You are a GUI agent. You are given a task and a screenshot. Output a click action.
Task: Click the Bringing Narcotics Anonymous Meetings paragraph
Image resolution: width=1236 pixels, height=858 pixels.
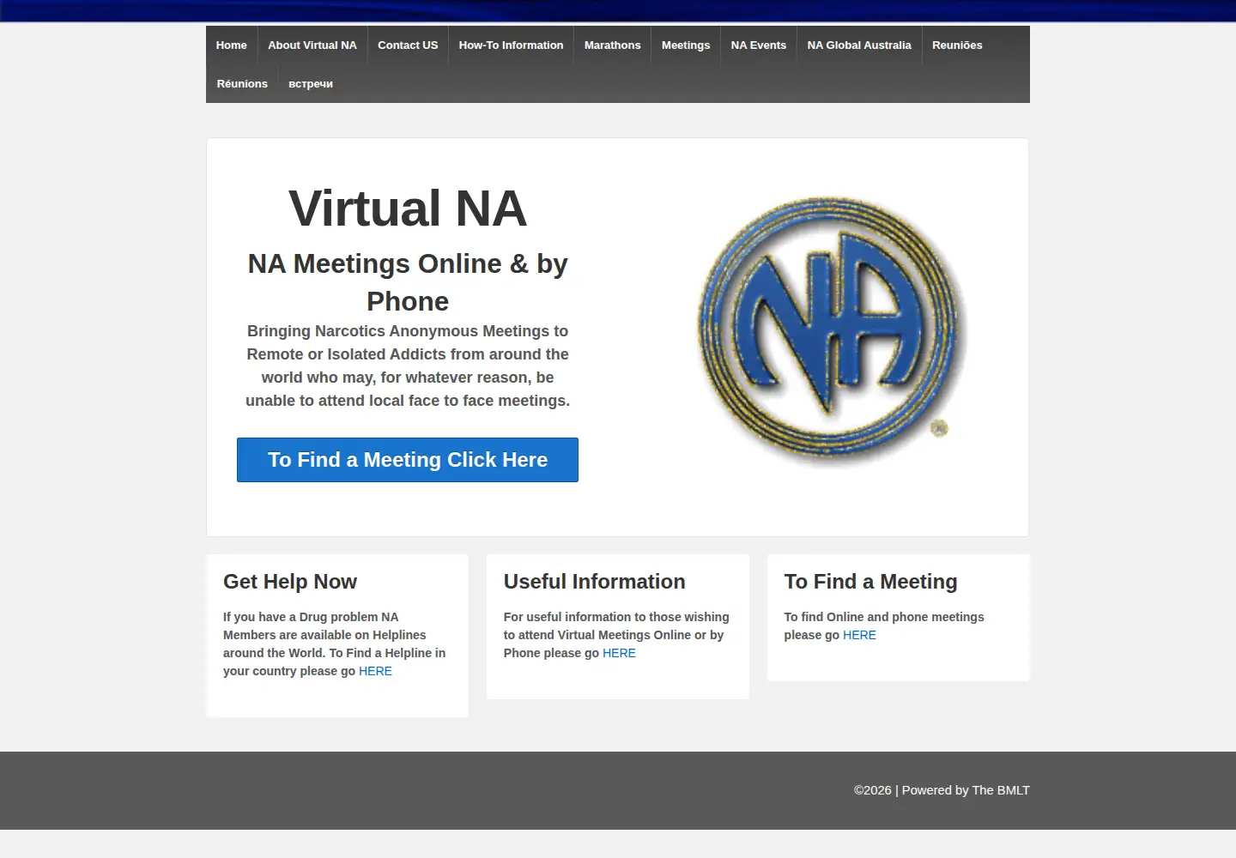click(408, 366)
